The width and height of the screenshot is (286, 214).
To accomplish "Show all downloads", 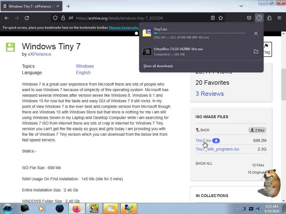I will coord(158,66).
